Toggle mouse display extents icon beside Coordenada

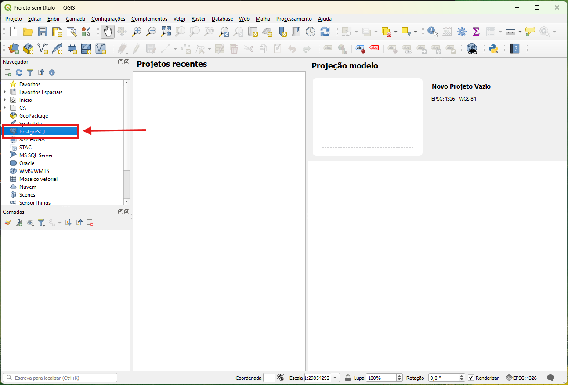[x=281, y=378]
